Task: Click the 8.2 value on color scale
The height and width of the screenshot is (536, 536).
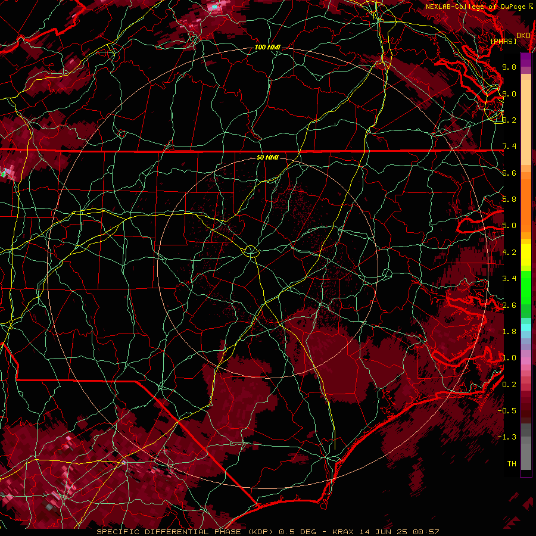Action: 509,120
